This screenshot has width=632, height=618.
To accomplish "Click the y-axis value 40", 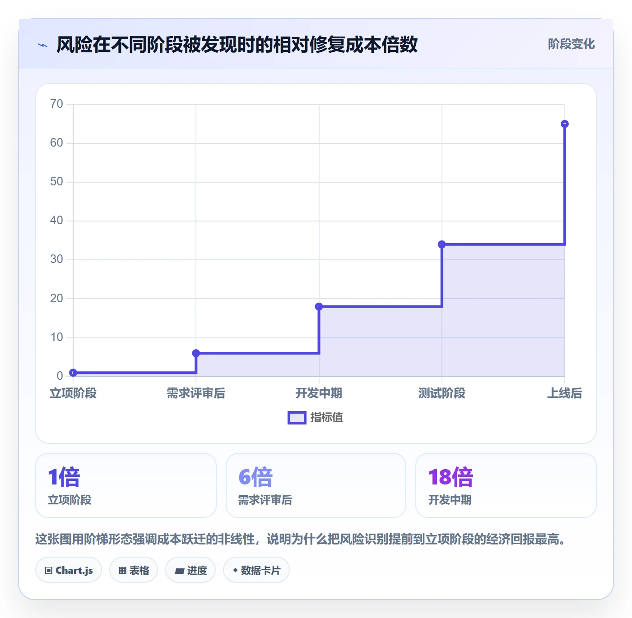I will click(x=56, y=221).
